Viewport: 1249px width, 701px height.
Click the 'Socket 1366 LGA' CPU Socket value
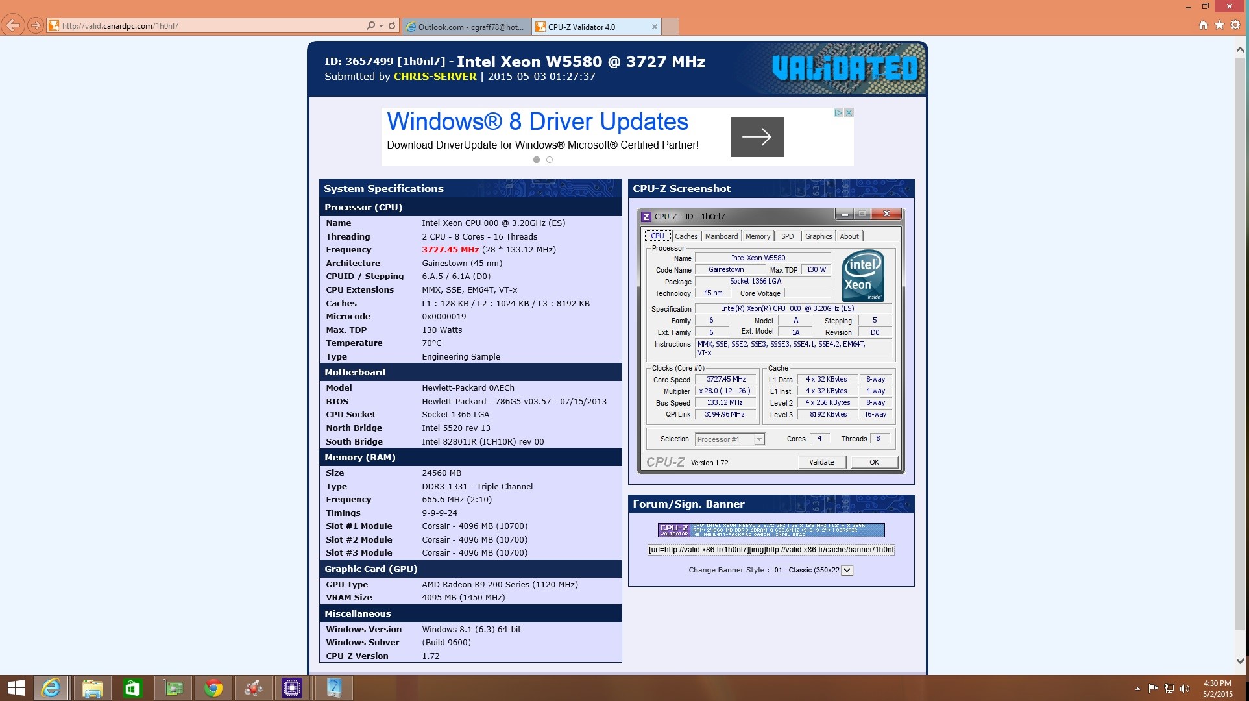click(455, 415)
